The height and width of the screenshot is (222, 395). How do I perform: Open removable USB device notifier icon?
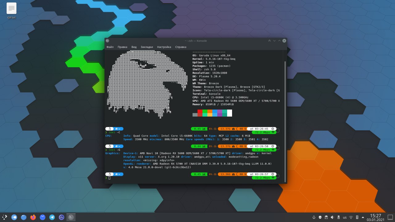click(339, 217)
